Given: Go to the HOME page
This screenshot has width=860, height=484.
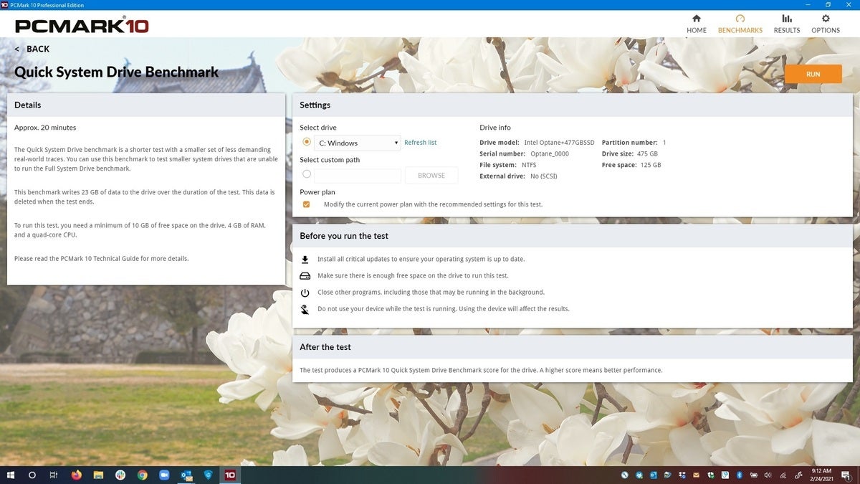Looking at the screenshot, I should 697,24.
